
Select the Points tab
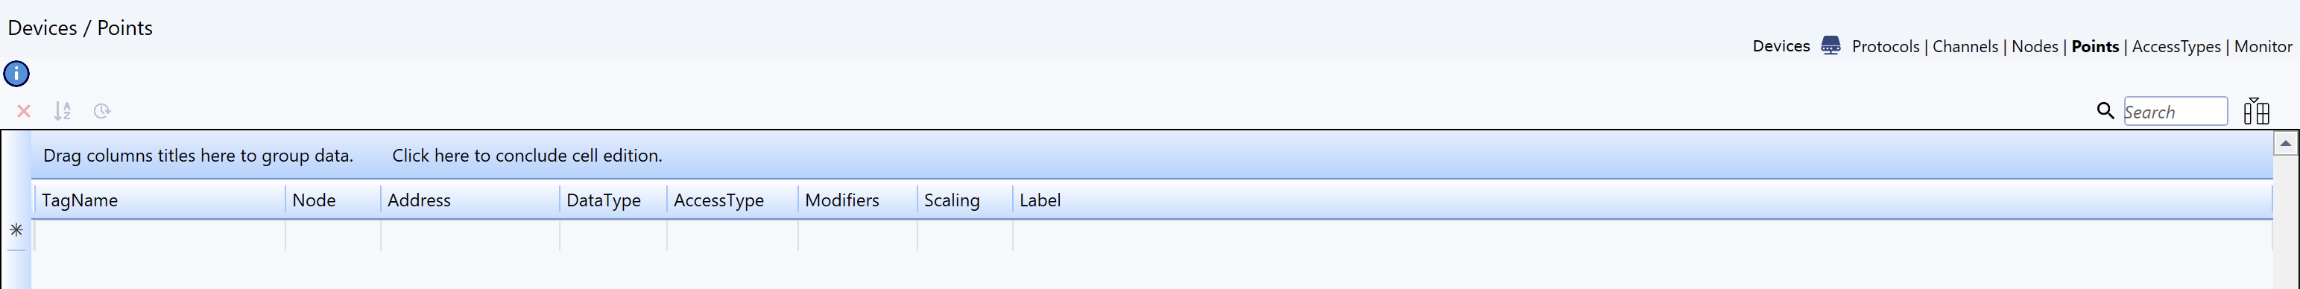pyautogui.click(x=2094, y=46)
